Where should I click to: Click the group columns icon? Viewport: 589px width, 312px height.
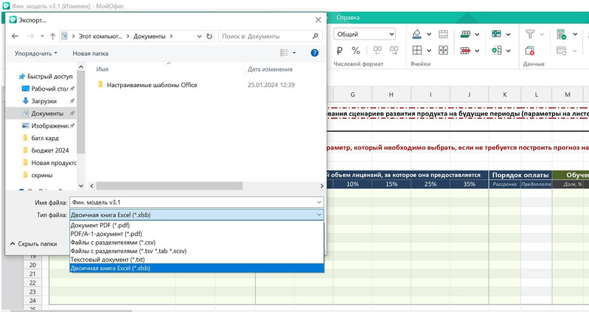pos(497,50)
